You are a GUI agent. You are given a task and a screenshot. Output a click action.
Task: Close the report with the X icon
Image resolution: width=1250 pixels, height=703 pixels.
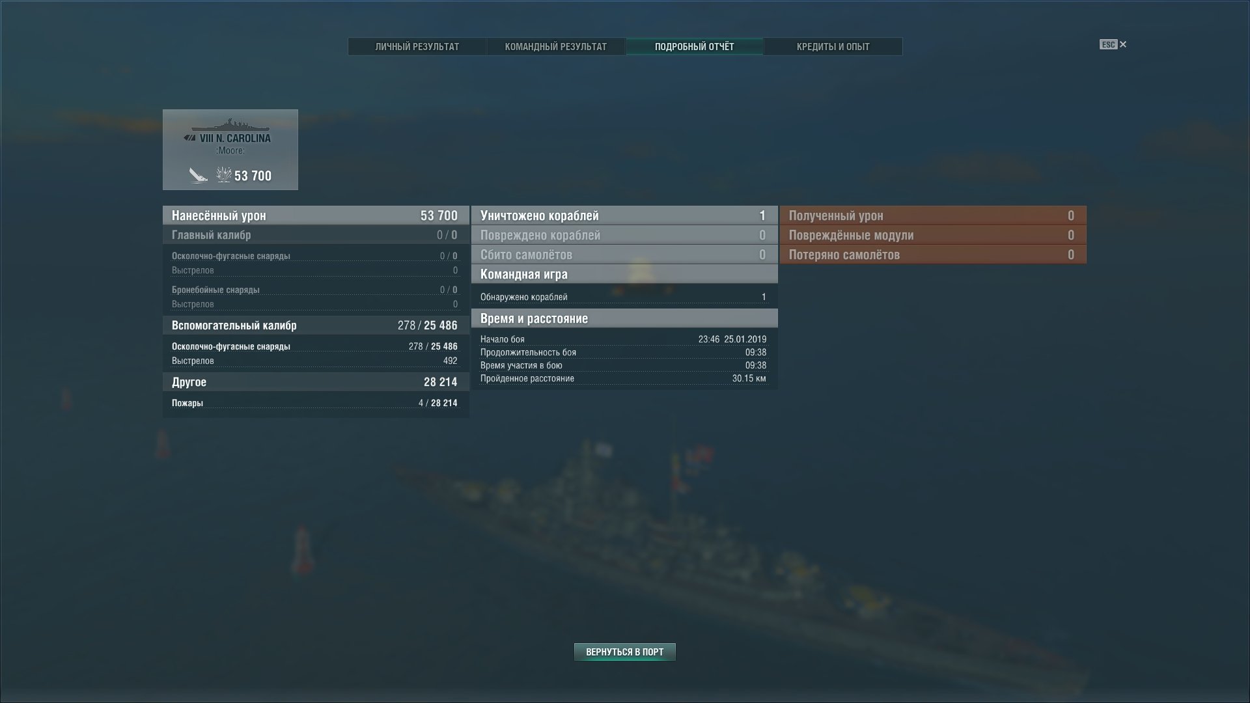(1123, 44)
